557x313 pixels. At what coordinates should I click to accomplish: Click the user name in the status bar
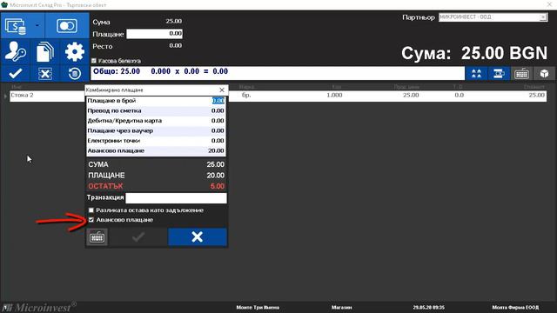tap(258, 307)
